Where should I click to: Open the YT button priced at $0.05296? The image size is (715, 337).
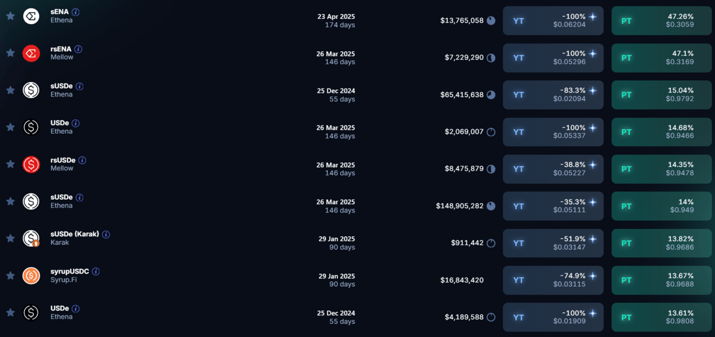coord(553,58)
